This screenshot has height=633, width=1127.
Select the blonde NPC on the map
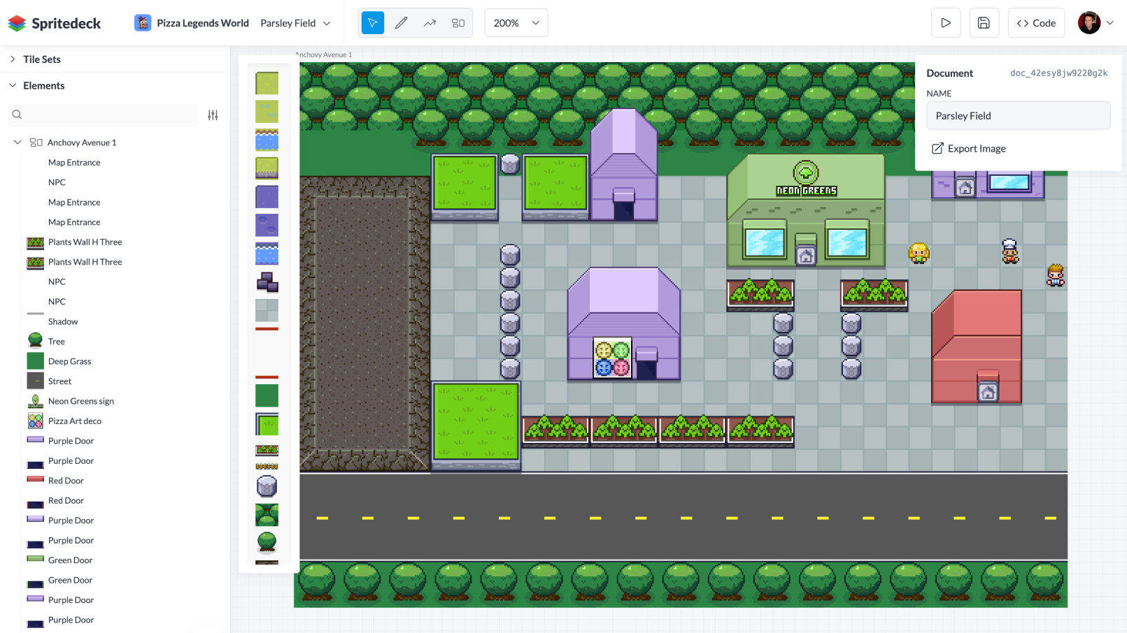pyautogui.click(x=919, y=253)
